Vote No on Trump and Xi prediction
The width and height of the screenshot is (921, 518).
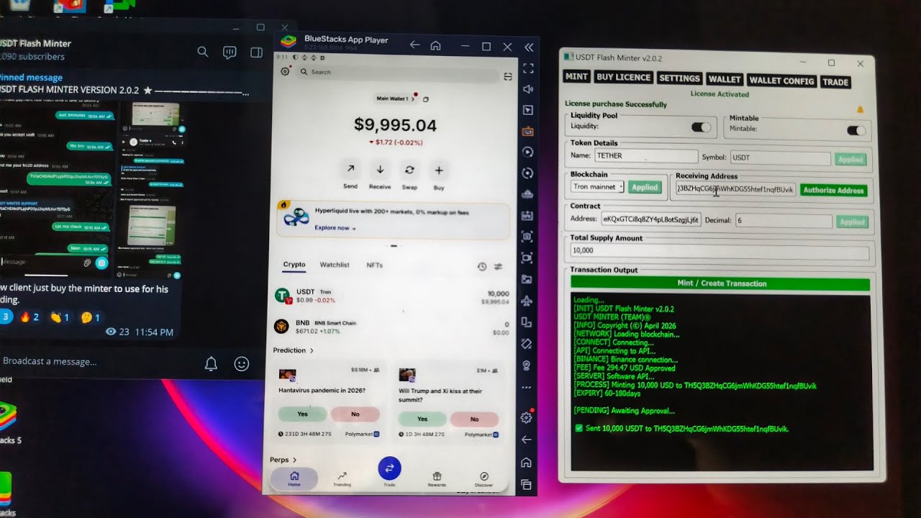474,419
